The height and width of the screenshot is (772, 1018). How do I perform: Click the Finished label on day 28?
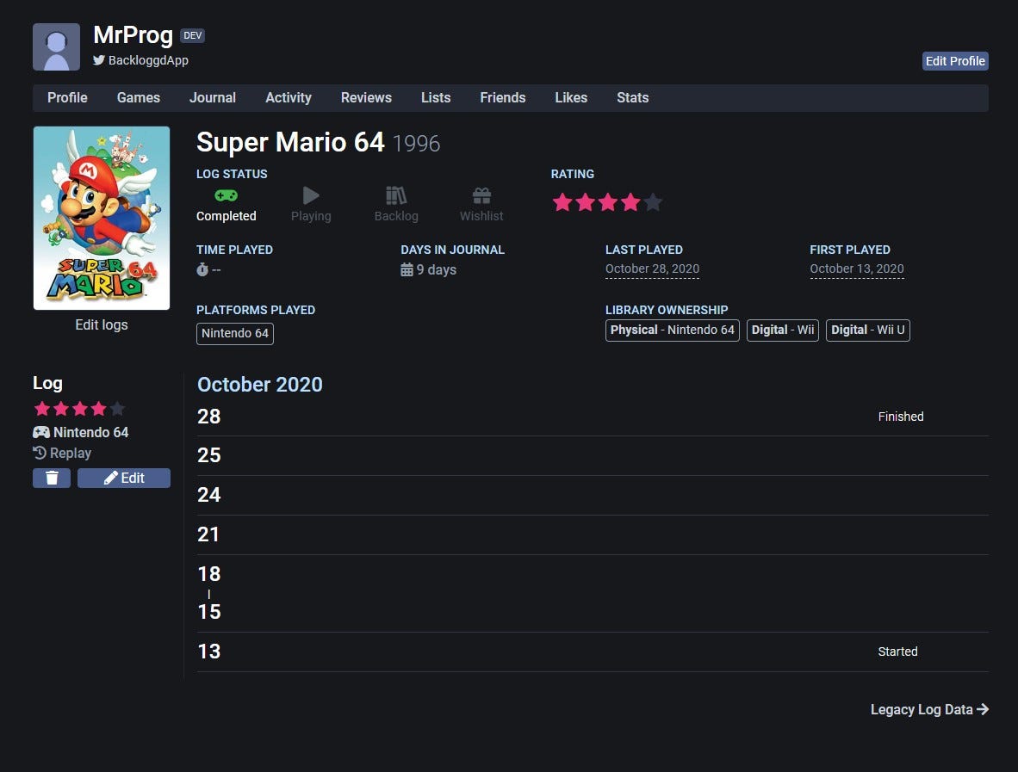pos(901,417)
